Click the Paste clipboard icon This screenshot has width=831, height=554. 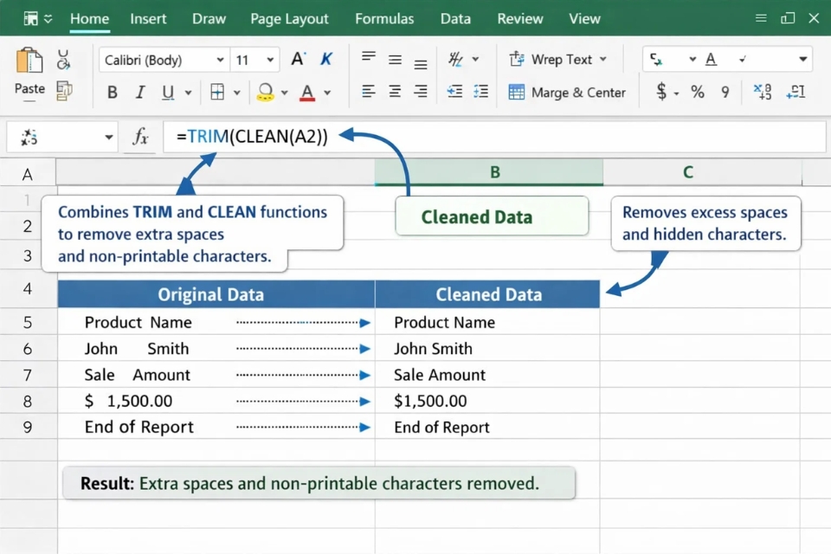click(29, 62)
